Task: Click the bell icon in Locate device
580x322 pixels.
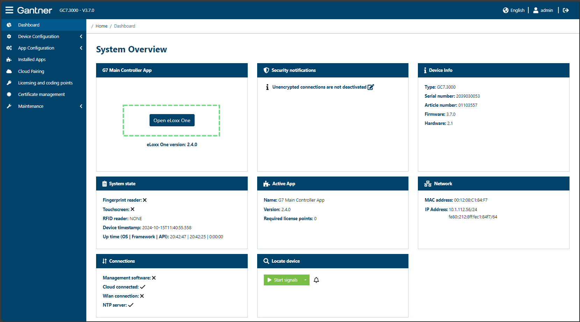Action: [316, 280]
